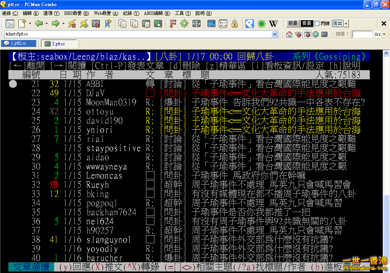Toggle fullscreen four-arrow icon
The image size is (390, 273).
[196, 24]
